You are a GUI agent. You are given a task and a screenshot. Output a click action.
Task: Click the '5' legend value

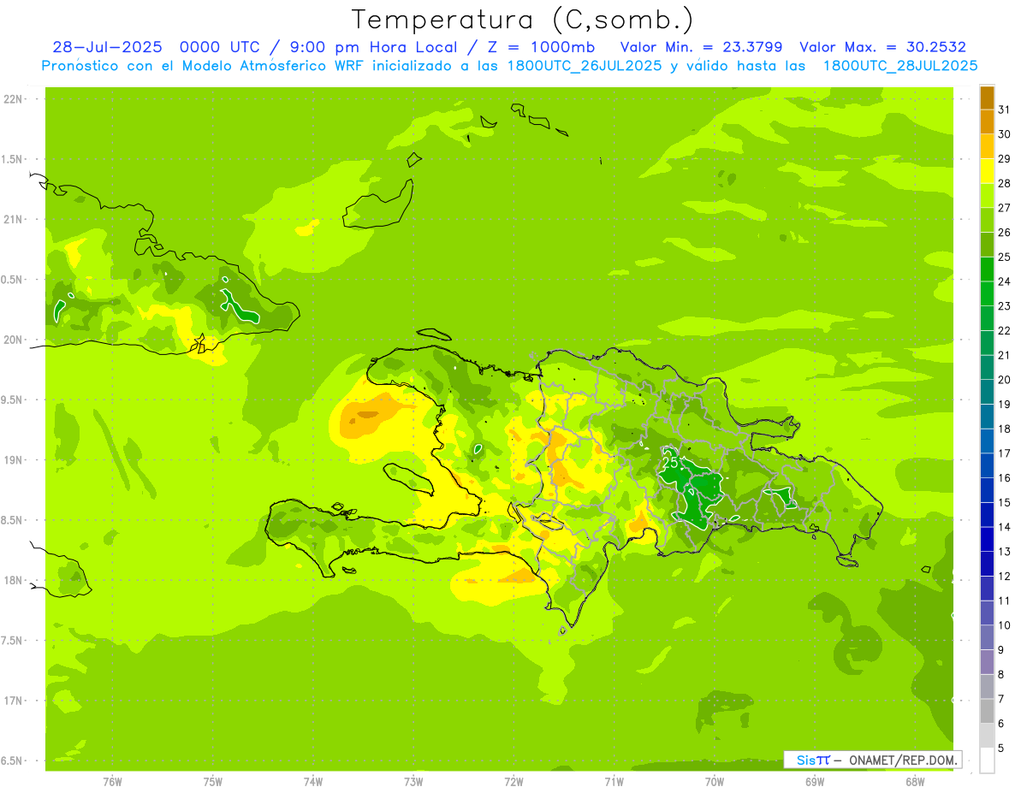point(1001,749)
